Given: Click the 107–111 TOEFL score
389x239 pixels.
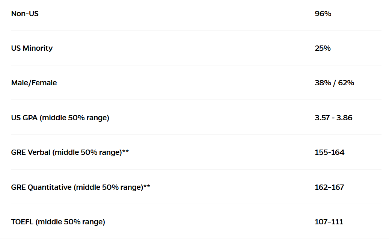Looking at the screenshot, I should [329, 222].
